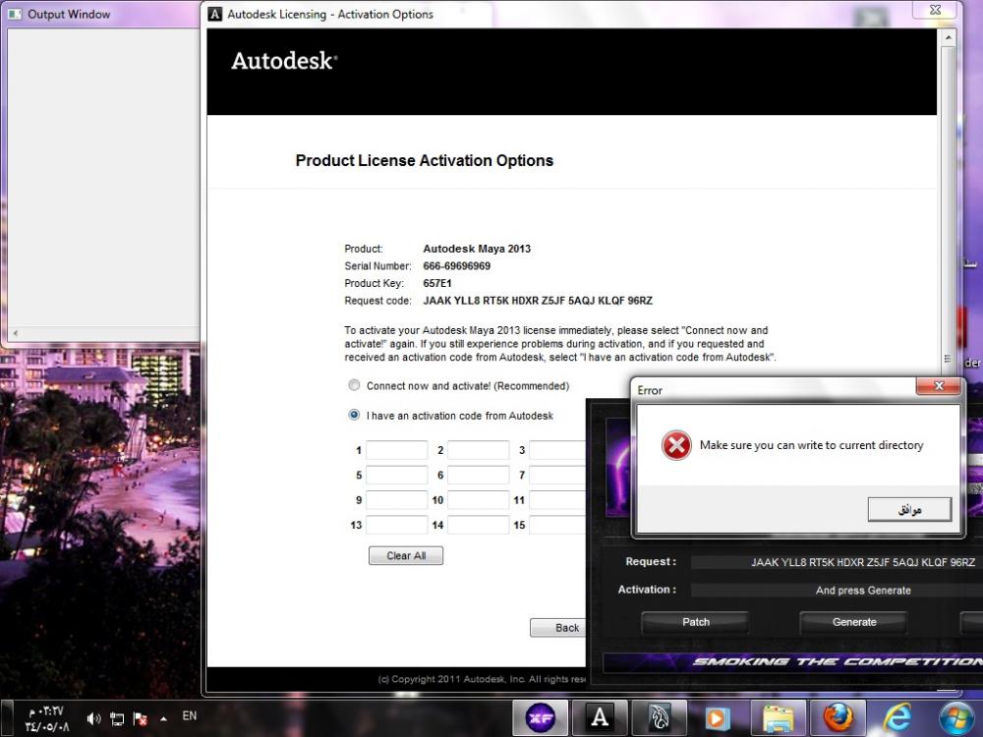This screenshot has height=737, width=983.
Task: Launch Firefox from the taskbar
Action: coord(838,717)
